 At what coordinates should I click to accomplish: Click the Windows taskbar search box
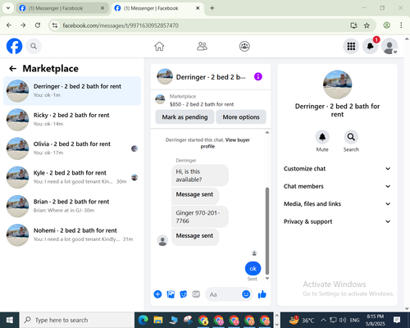click(77, 320)
